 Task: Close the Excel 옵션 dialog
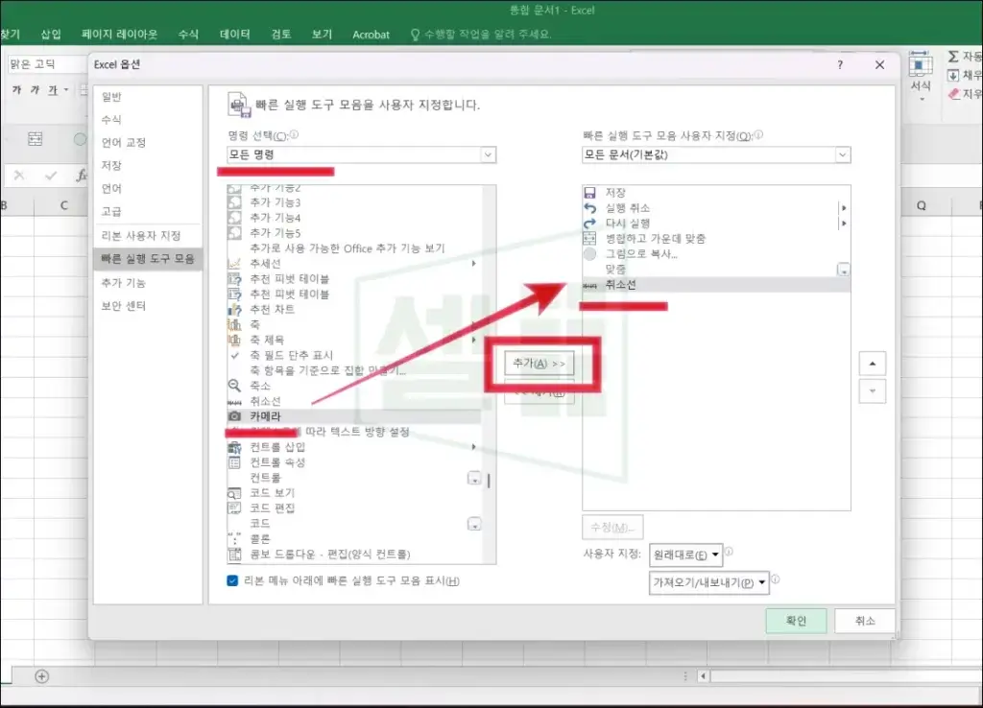click(879, 64)
